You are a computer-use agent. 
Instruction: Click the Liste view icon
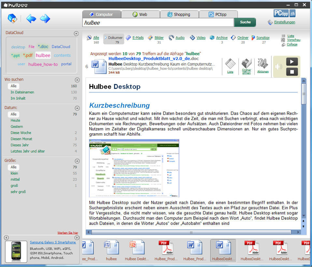click(283, 36)
